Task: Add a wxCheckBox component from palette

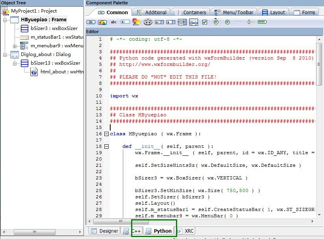Action: [205, 22]
